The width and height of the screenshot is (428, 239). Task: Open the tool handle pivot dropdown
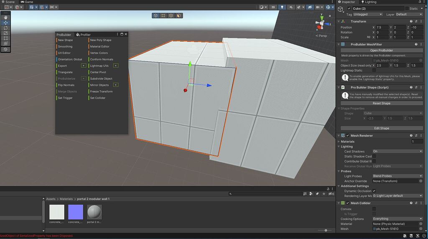(8, 7)
